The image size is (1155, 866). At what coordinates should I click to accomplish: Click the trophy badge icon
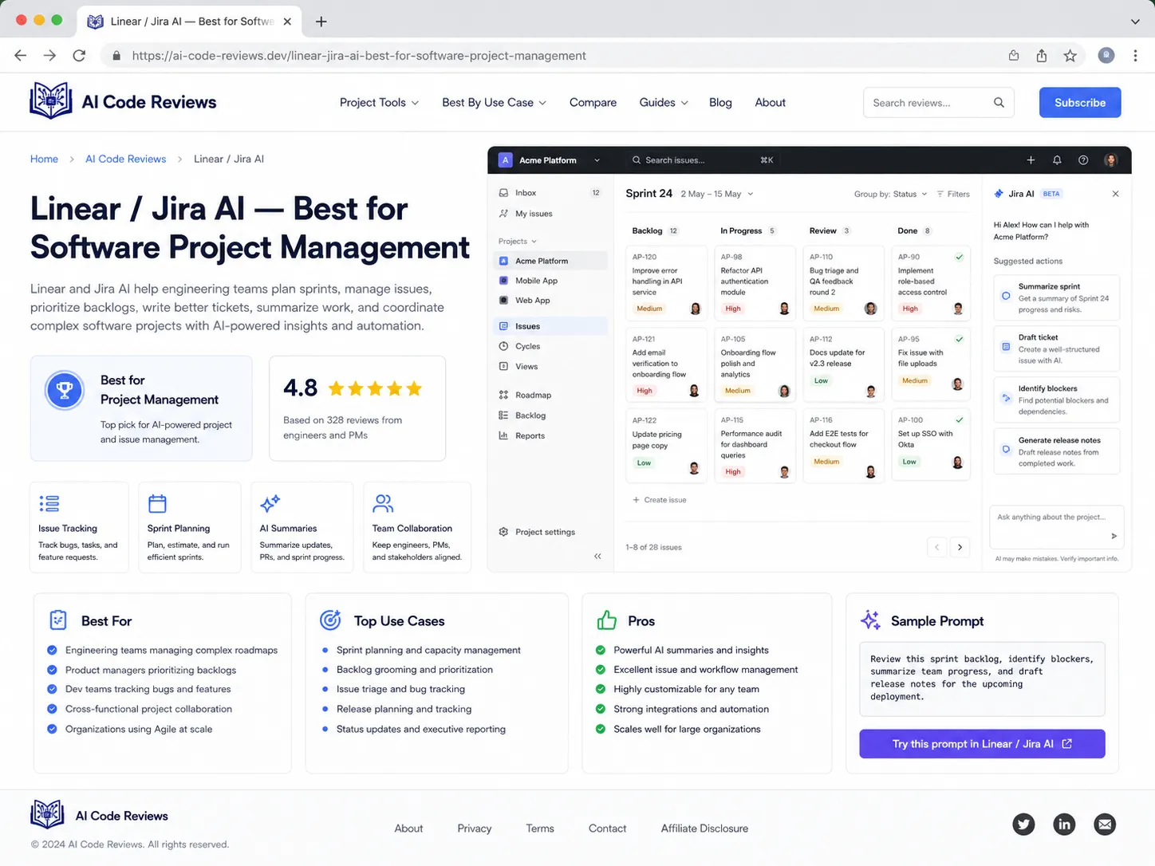click(x=65, y=390)
